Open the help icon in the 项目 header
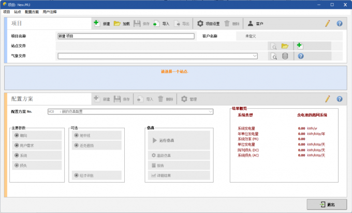This screenshot has width=352, height=213. [x=340, y=23]
